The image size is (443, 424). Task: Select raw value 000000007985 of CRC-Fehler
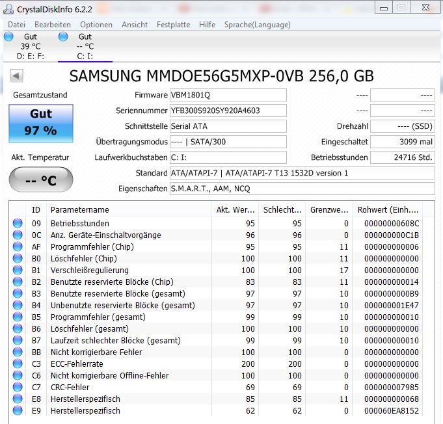392,388
